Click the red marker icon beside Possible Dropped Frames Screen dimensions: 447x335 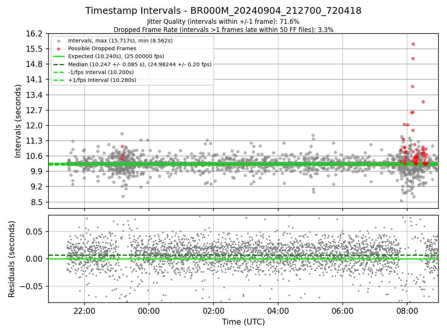[58, 48]
